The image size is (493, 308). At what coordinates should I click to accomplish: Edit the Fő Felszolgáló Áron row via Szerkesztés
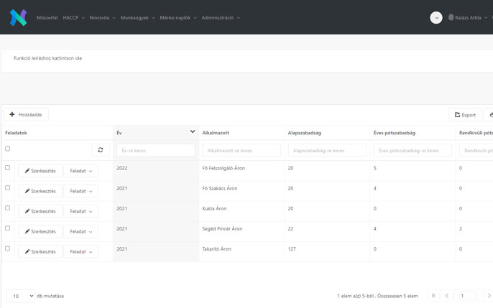pos(40,171)
